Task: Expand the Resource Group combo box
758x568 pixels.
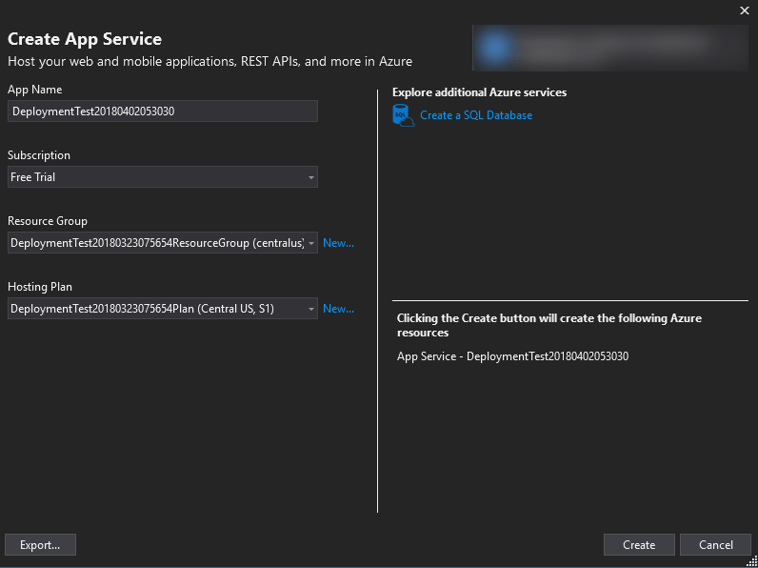Action: click(x=163, y=243)
